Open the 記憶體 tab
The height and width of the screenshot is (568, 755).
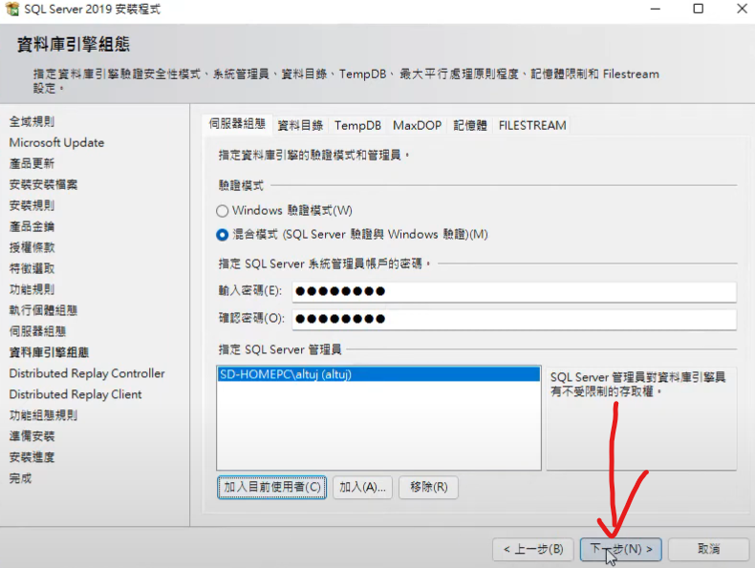pos(470,125)
